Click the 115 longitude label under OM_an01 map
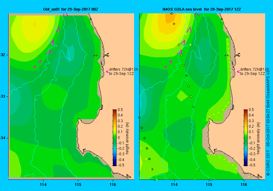Screen dimensions: 273x191 (78, 185)
